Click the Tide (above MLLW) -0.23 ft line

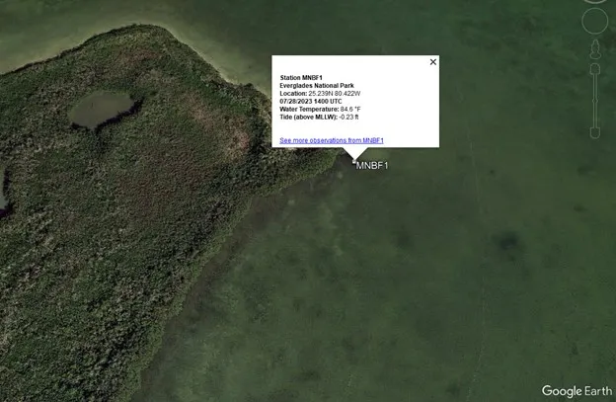319,118
